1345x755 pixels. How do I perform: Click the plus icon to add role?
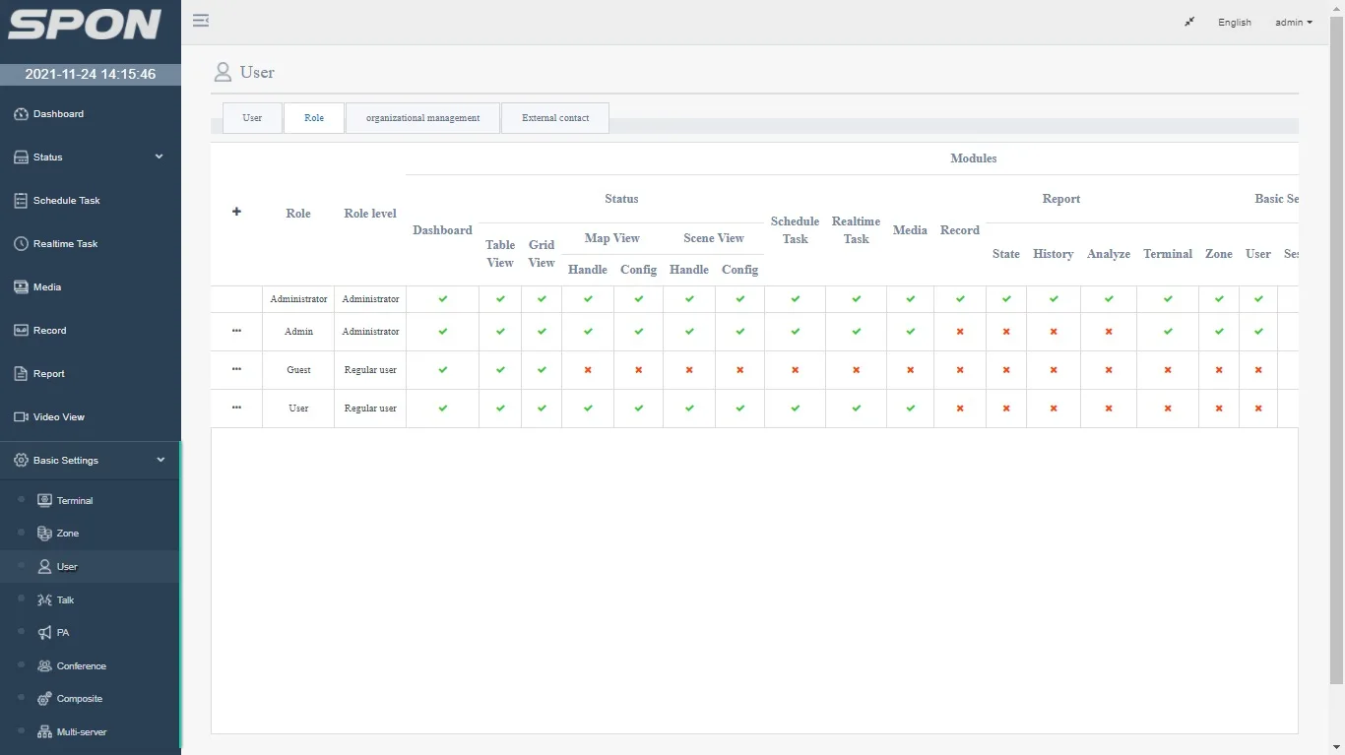pos(236,212)
